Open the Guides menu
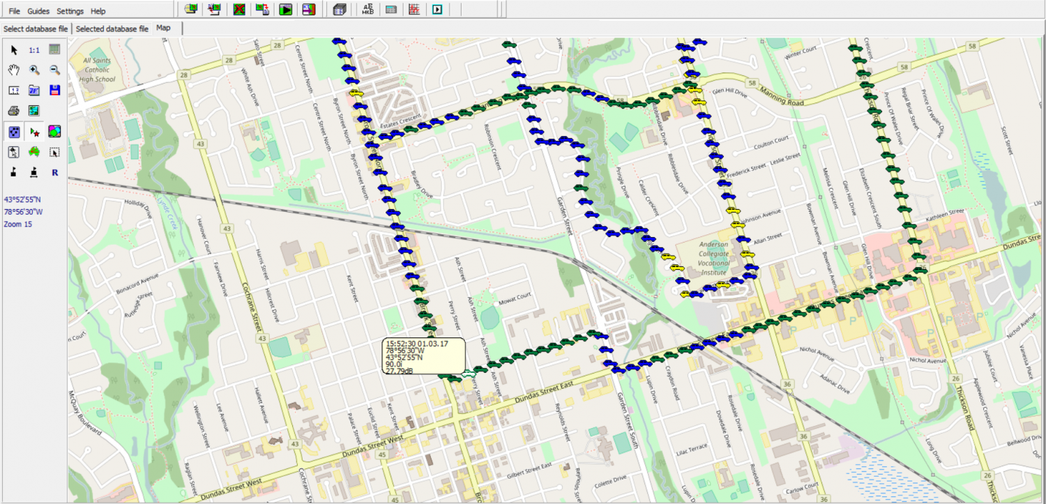 38,11
